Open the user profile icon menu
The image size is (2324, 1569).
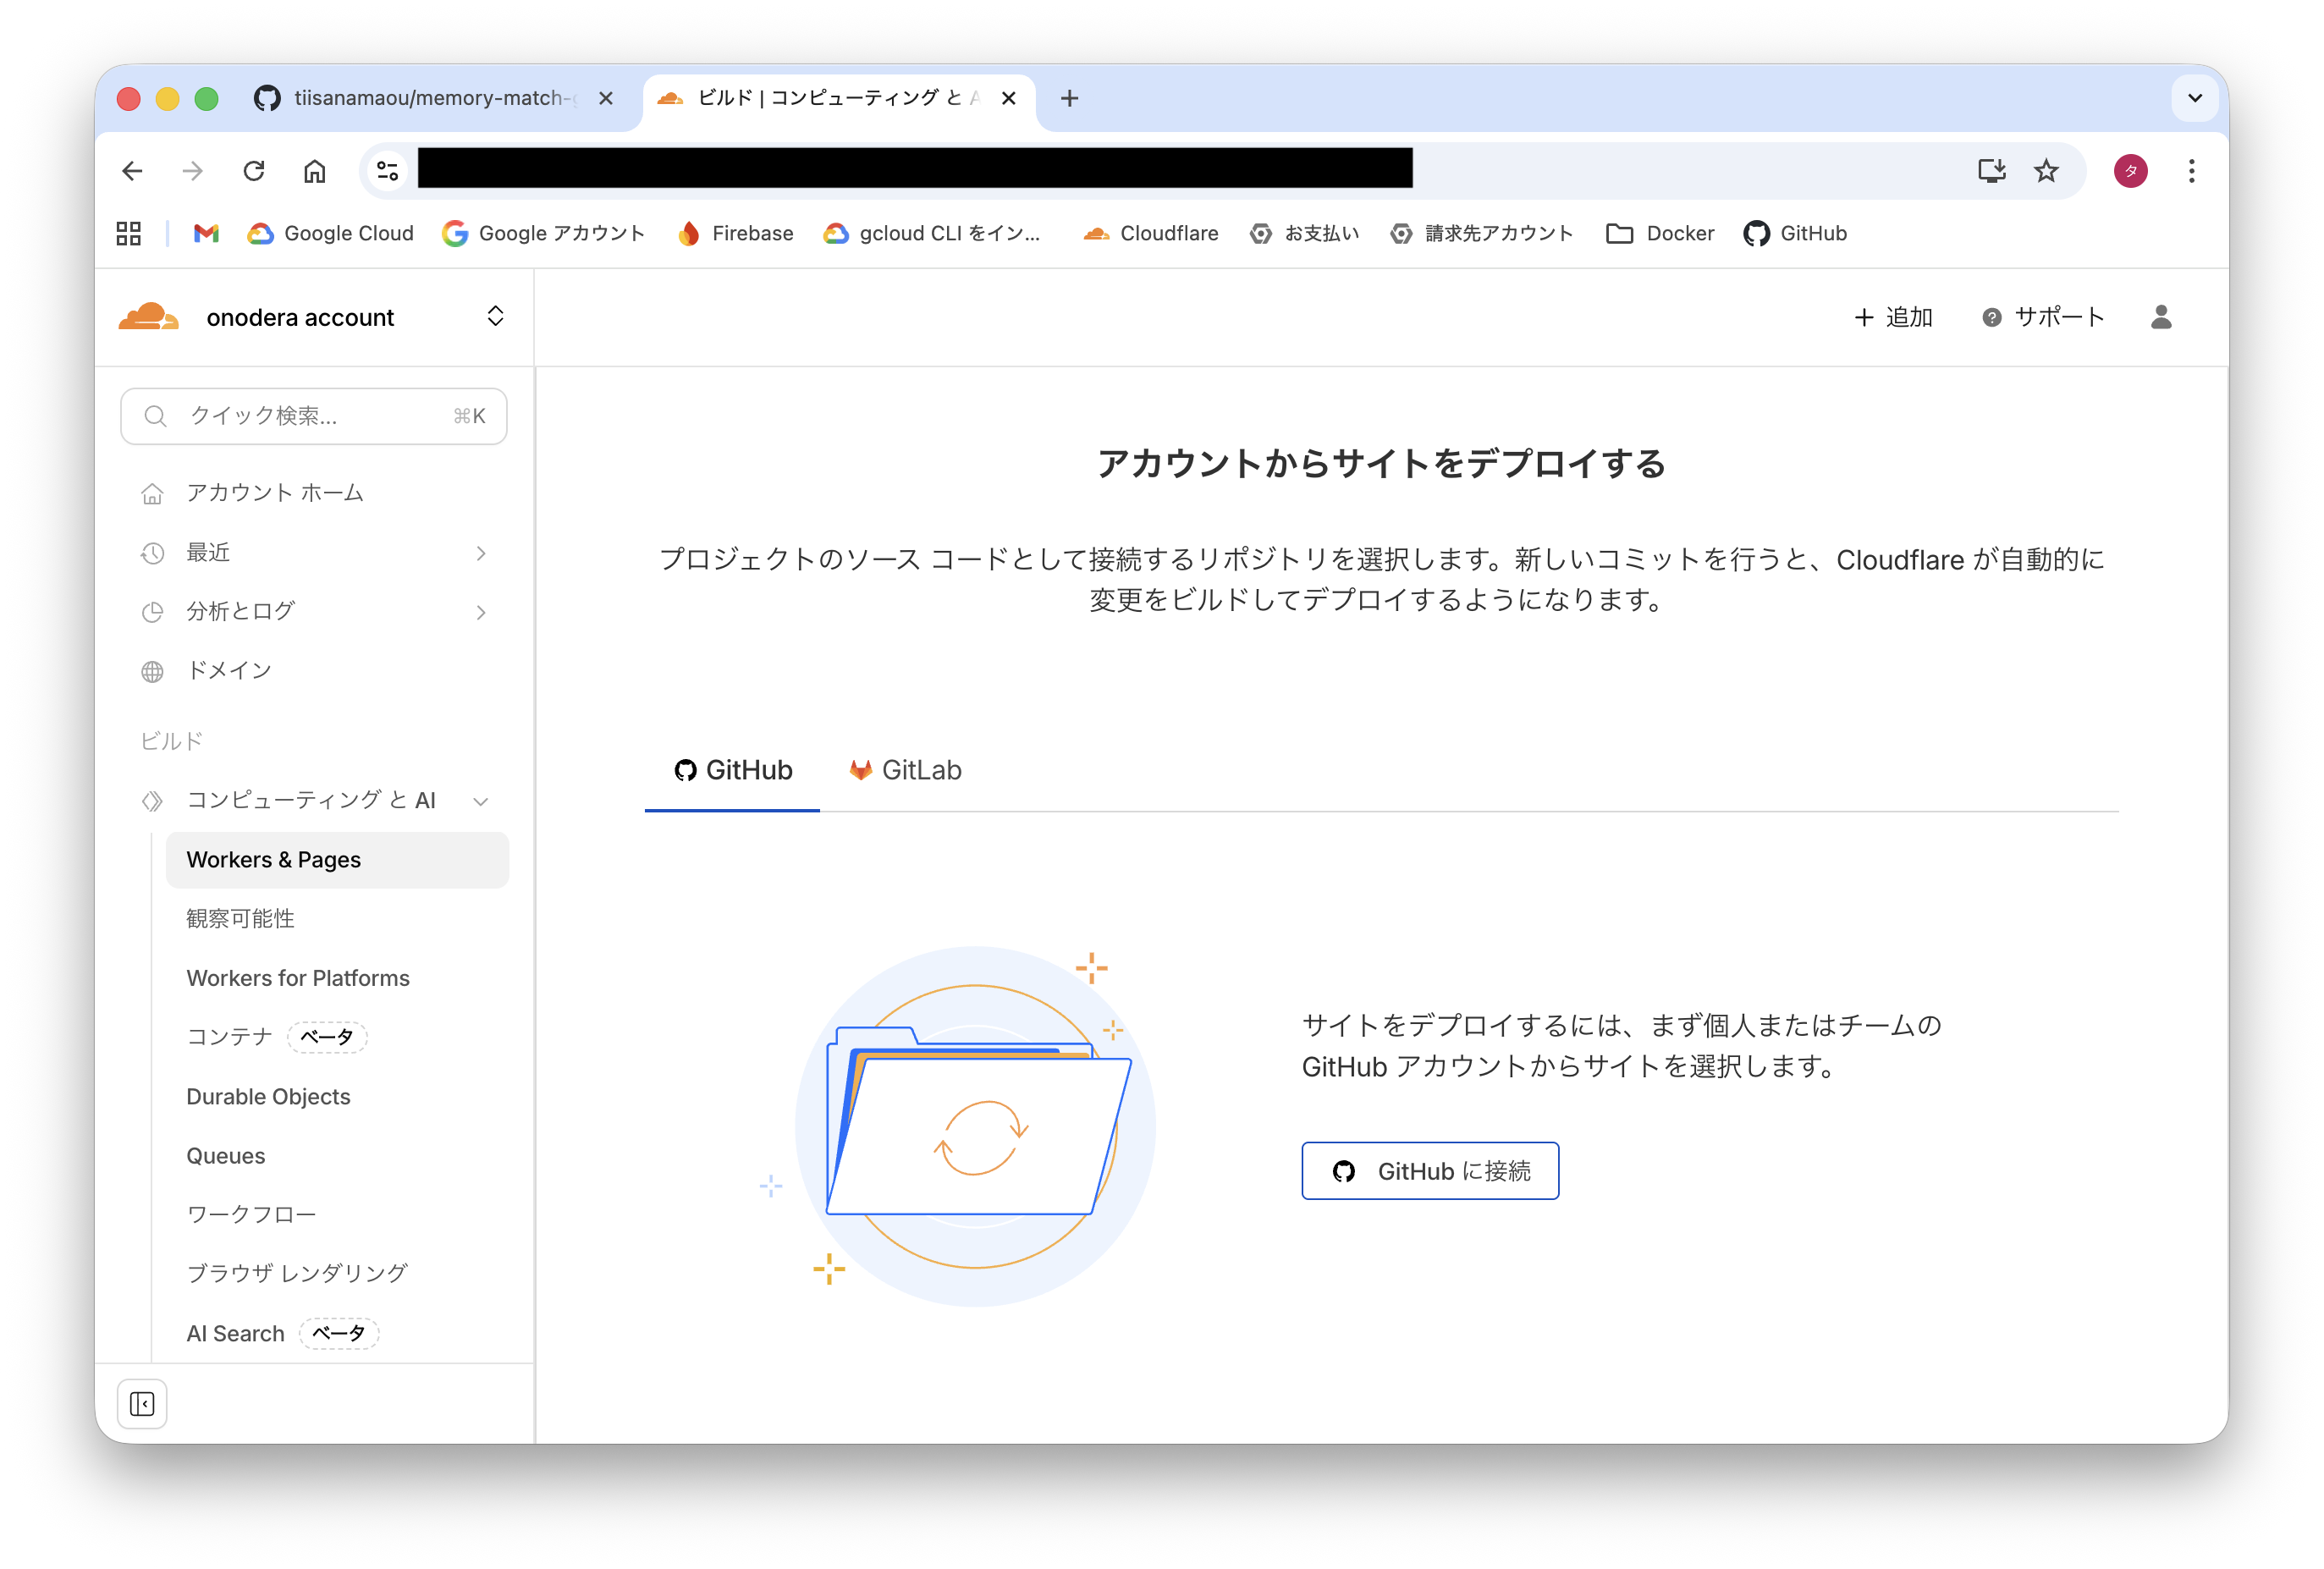(2160, 317)
